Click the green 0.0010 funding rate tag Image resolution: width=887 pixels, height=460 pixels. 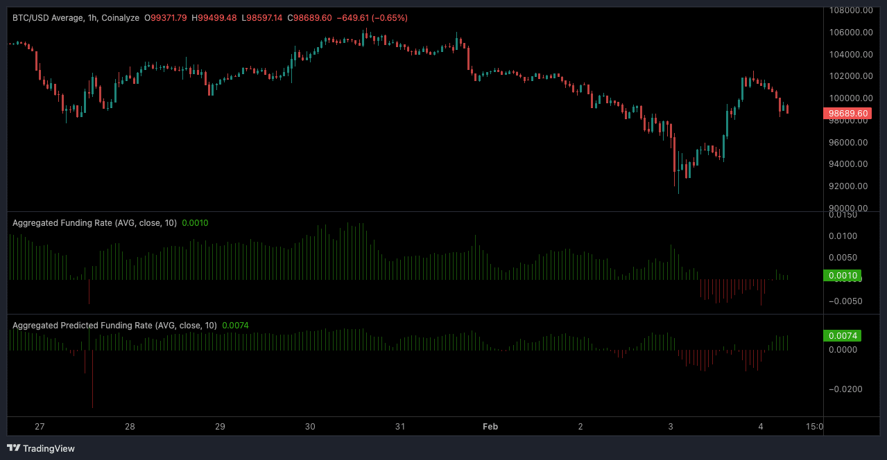(841, 275)
